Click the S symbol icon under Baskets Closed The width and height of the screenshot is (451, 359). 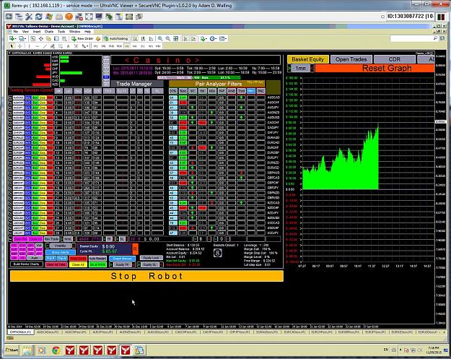pyautogui.click(x=218, y=253)
